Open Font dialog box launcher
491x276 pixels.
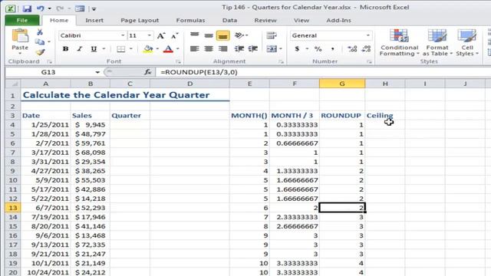tap(178, 61)
